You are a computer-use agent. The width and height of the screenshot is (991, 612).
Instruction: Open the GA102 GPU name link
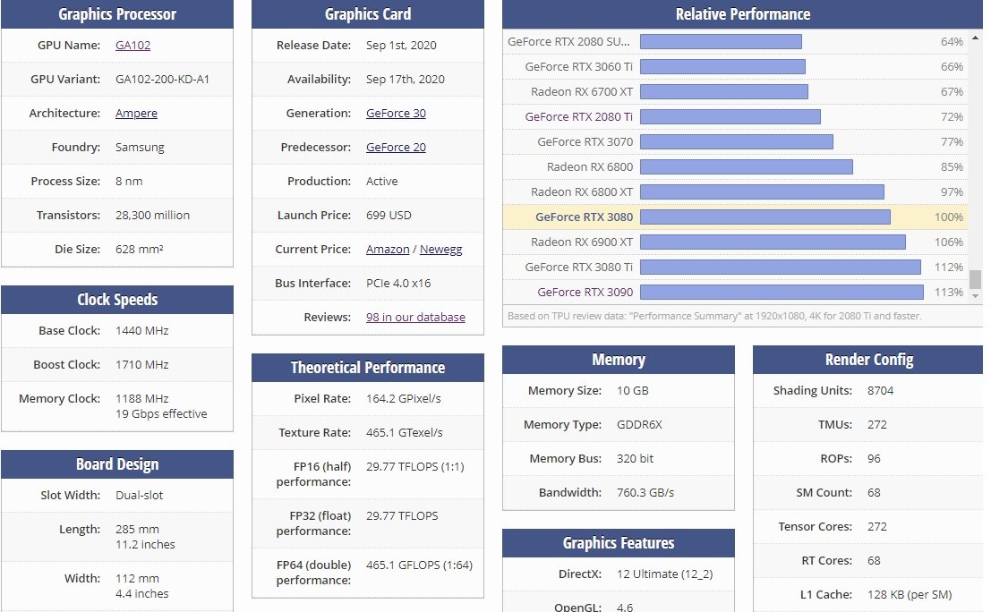pos(132,45)
